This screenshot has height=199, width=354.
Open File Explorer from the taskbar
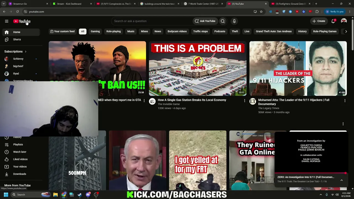click(55, 195)
